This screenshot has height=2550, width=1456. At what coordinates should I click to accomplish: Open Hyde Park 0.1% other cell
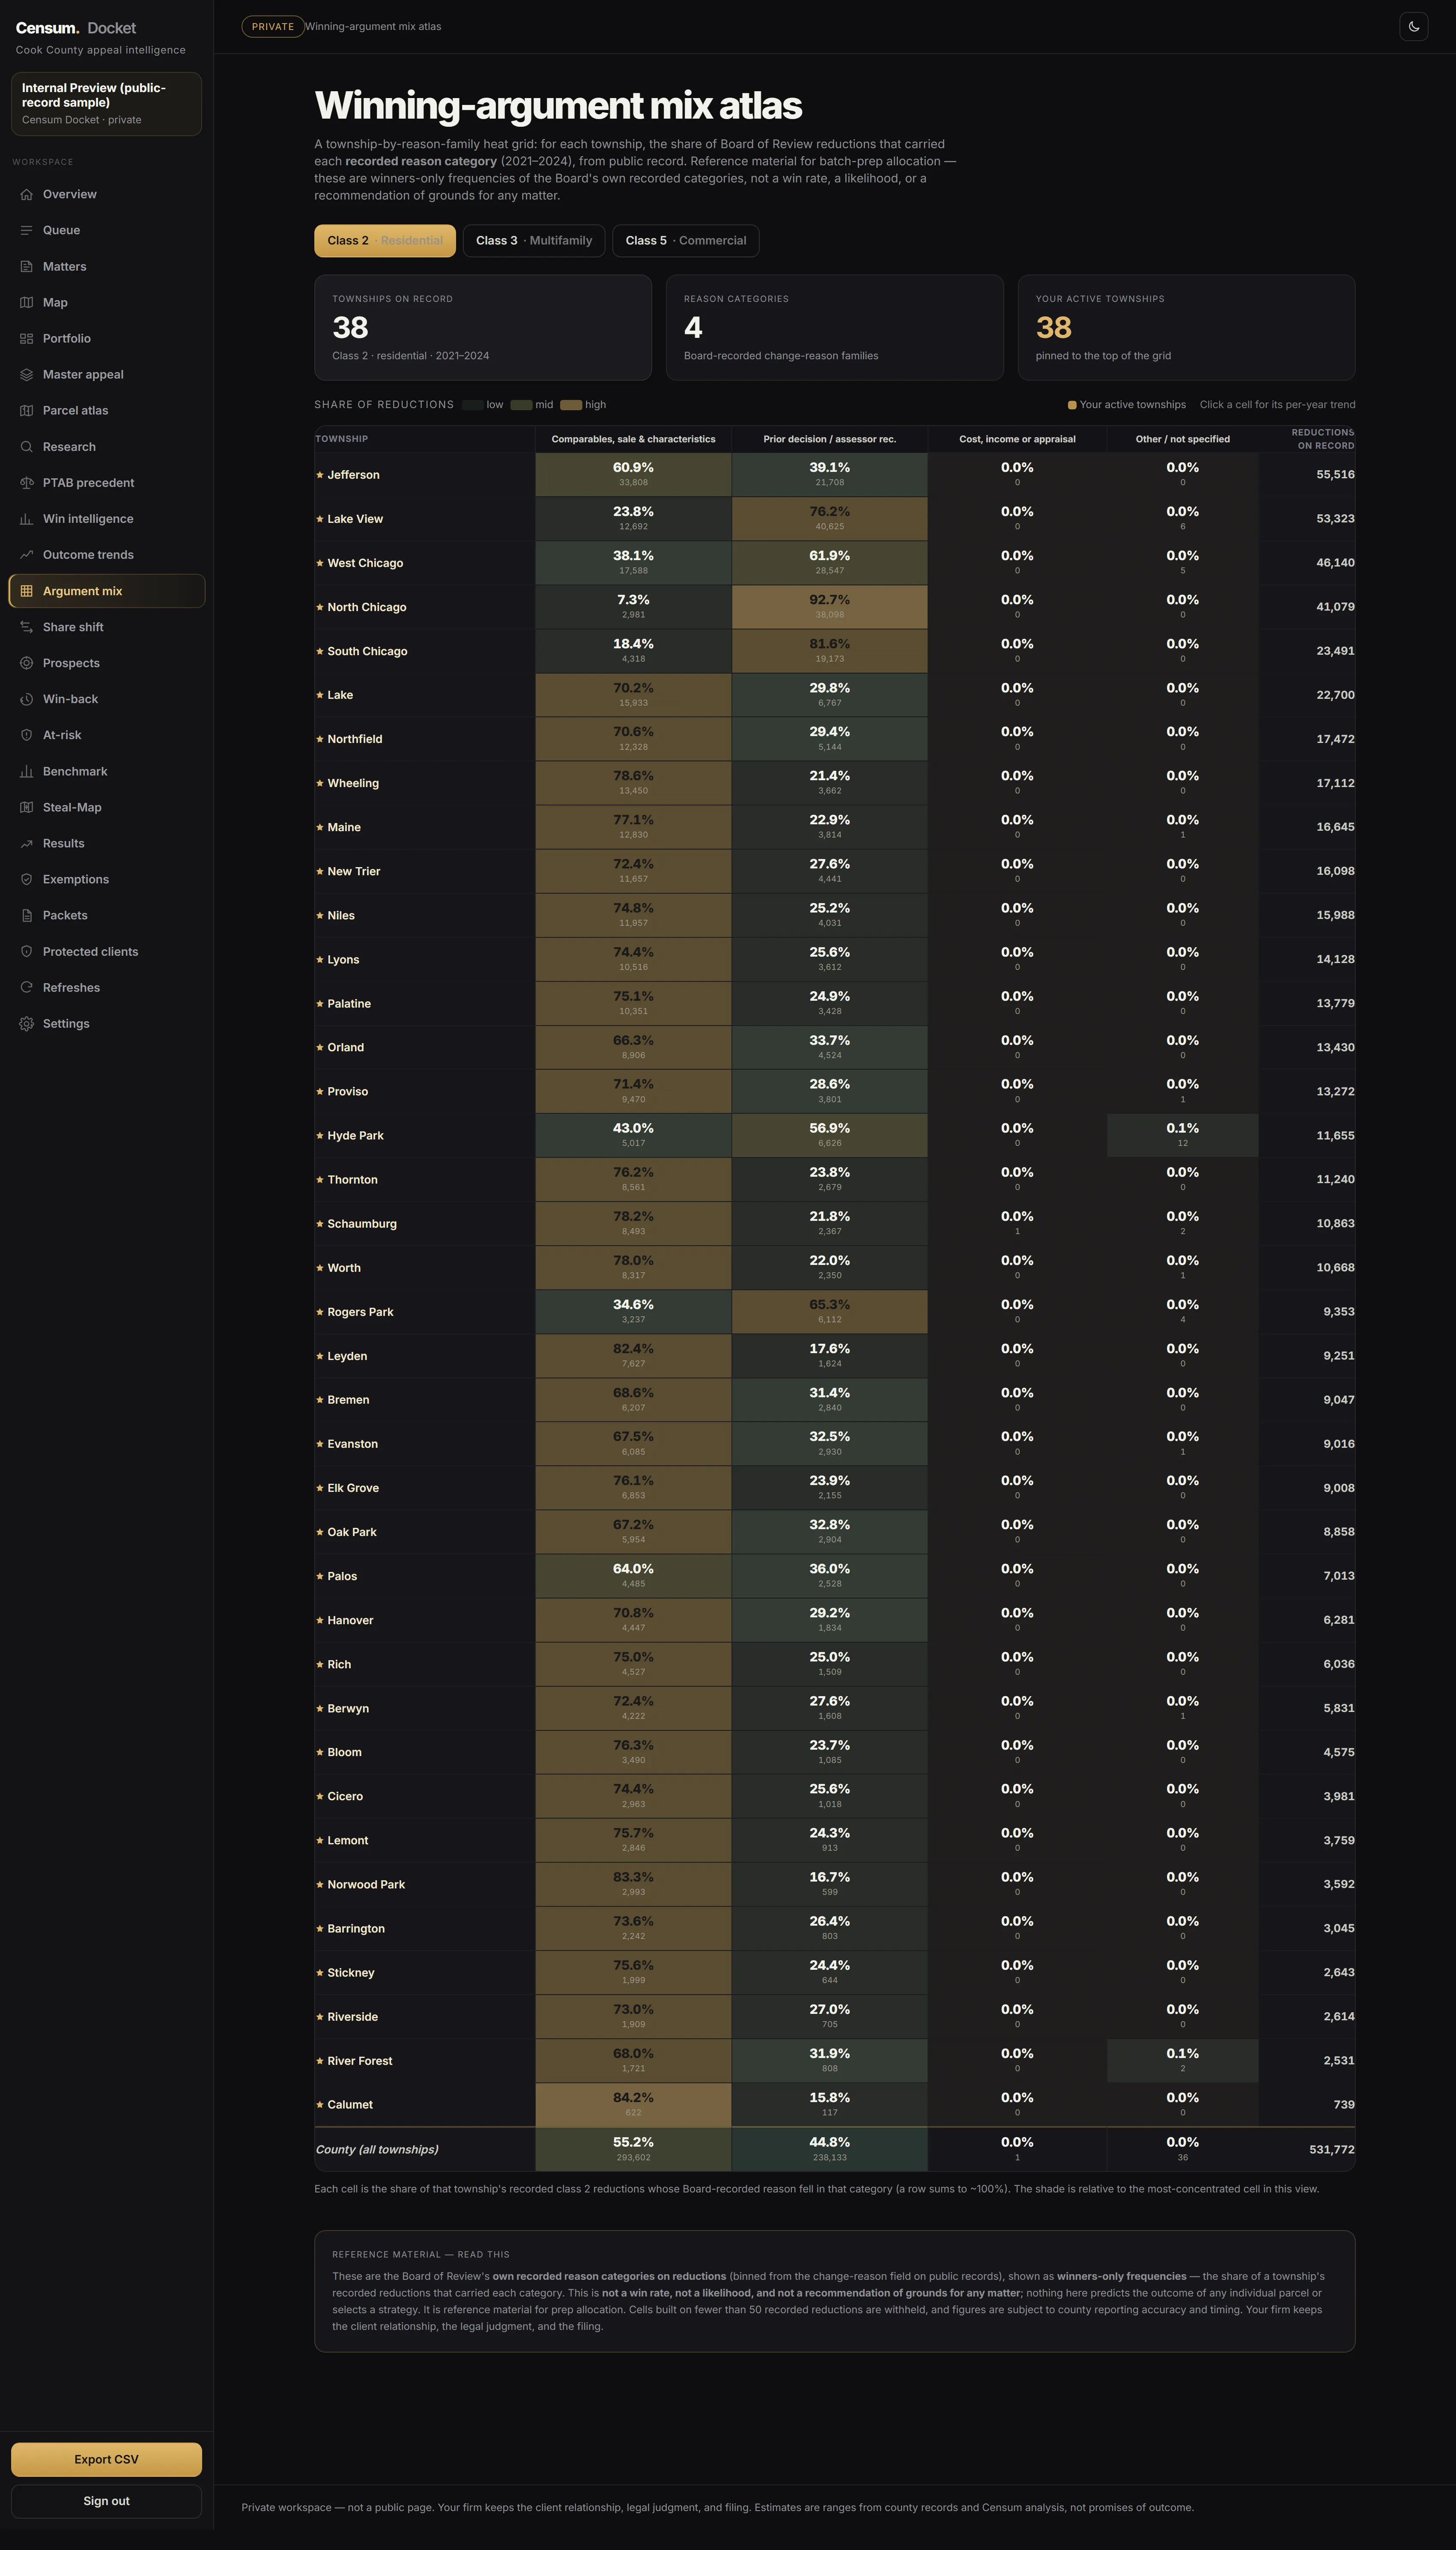pos(1182,1136)
